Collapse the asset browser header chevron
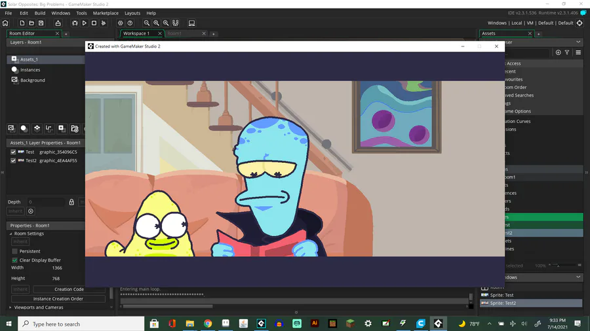The width and height of the screenshot is (590, 331). point(578,42)
